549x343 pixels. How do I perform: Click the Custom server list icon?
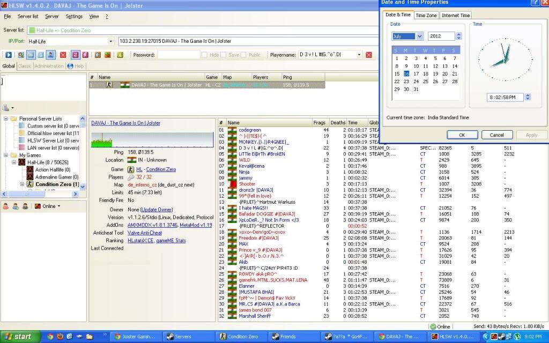[21, 125]
